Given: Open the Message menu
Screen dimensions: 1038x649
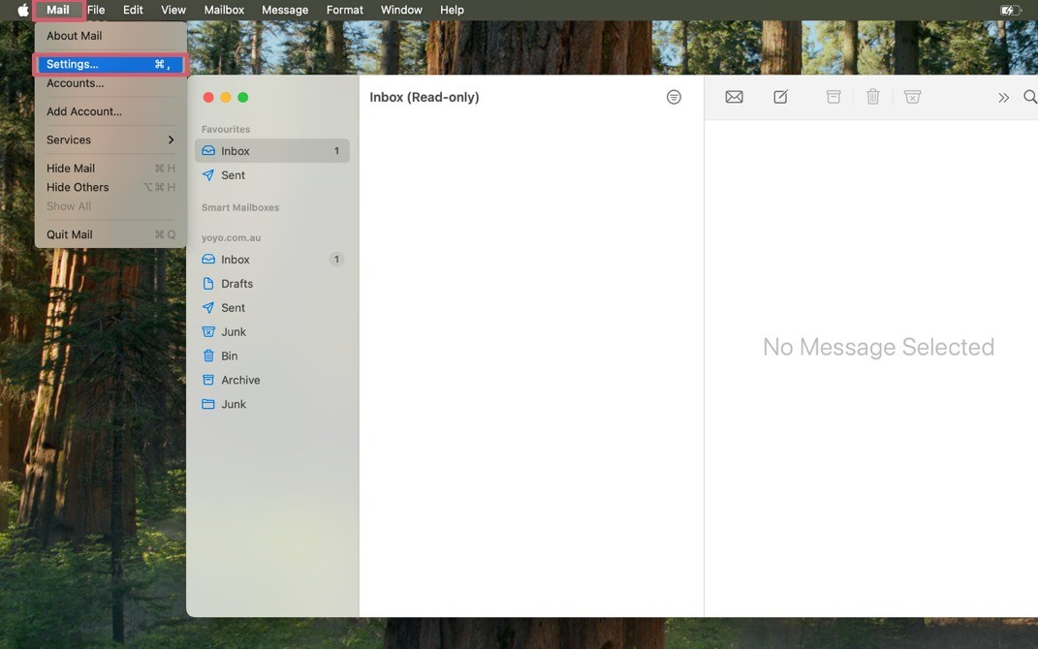Looking at the screenshot, I should click(x=285, y=10).
